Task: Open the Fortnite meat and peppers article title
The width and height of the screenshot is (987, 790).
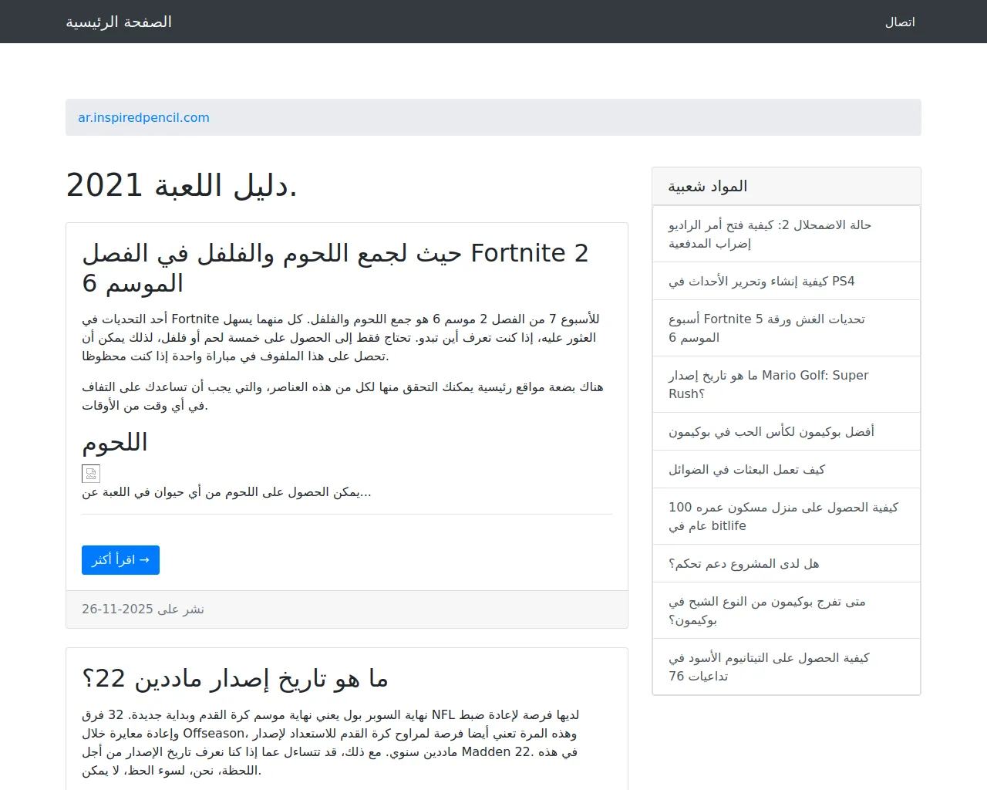Action: coord(335,268)
